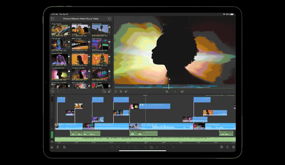Screen dimensions: 285x165
Task: Toggle the checkbox on Ivy_Silhouette.mp4 clip
Action: (69, 71)
